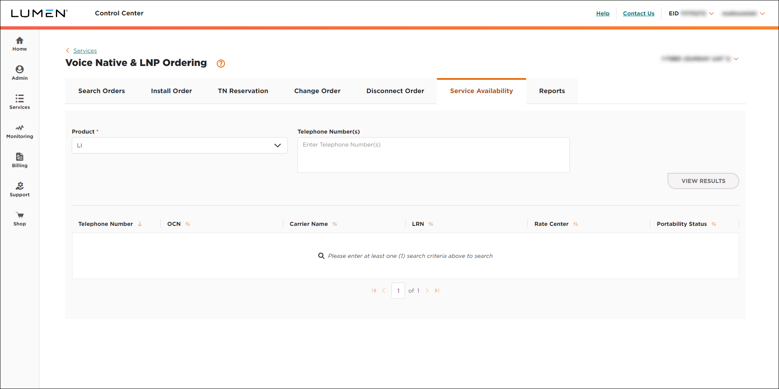This screenshot has width=779, height=389.
Task: Open the orange help question-mark icon
Action: coord(221,64)
